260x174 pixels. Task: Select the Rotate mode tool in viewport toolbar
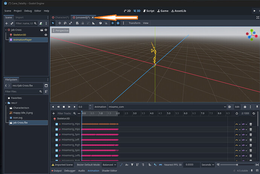tap(66, 23)
